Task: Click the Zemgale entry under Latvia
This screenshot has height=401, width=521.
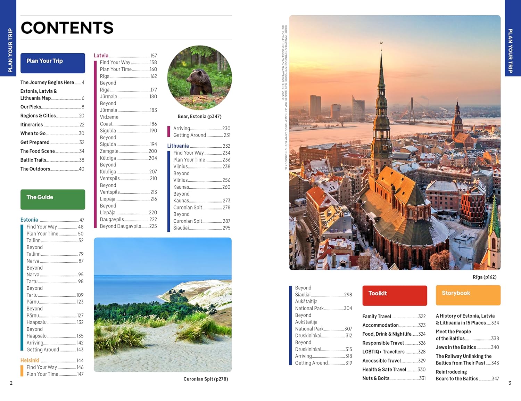Action: coord(109,151)
